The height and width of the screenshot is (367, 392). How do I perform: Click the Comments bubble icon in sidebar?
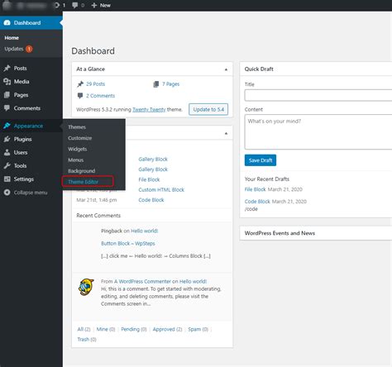coord(7,108)
